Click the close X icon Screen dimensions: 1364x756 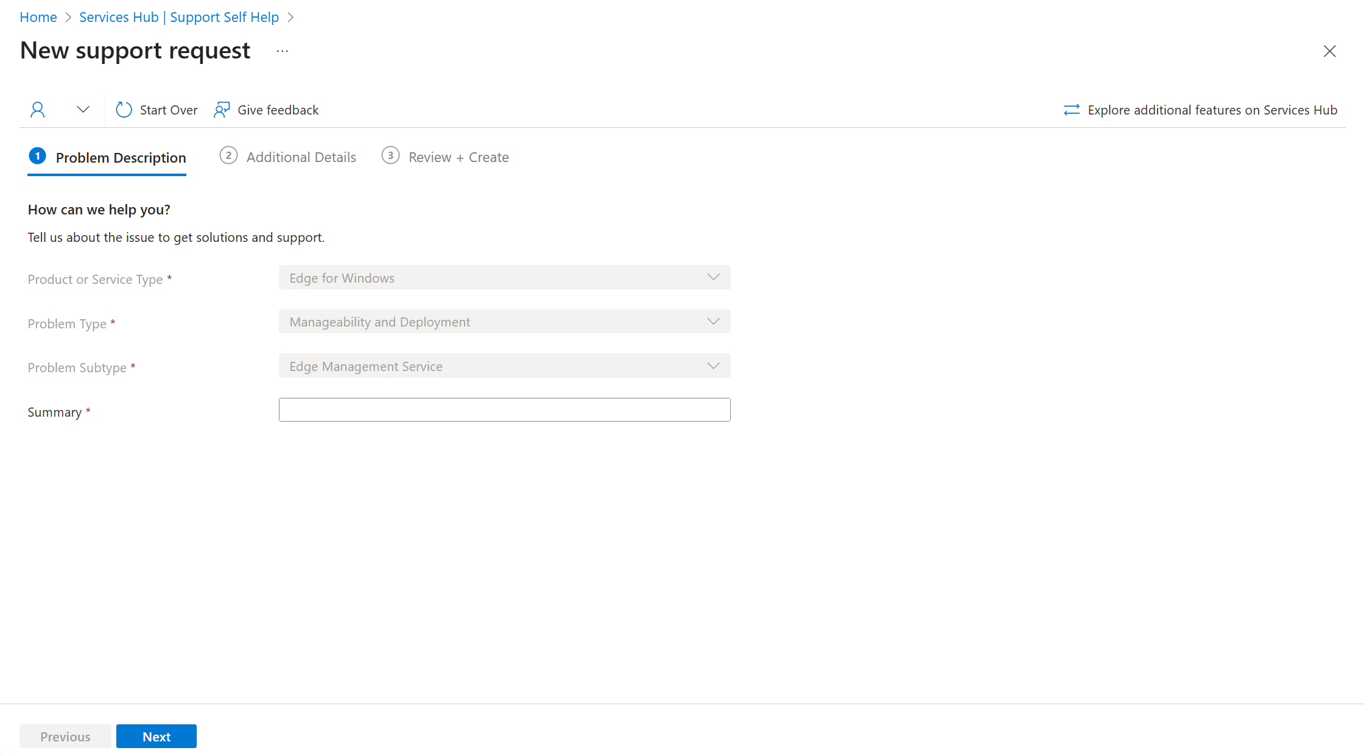pyautogui.click(x=1331, y=51)
